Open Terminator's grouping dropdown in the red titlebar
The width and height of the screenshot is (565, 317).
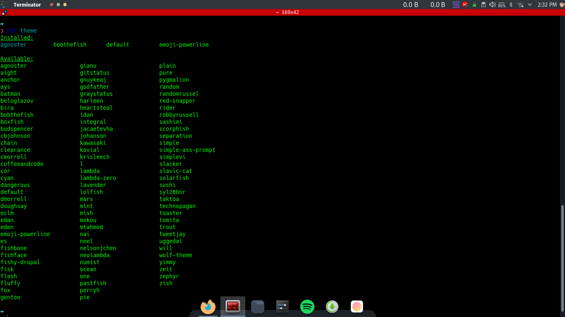coord(4,12)
